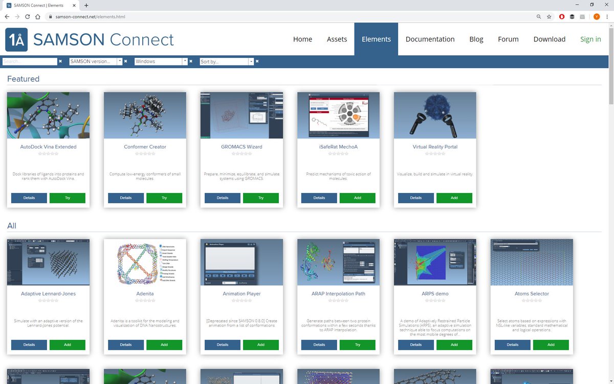Open the Forum menu item
This screenshot has height=384, width=614.
point(508,39)
